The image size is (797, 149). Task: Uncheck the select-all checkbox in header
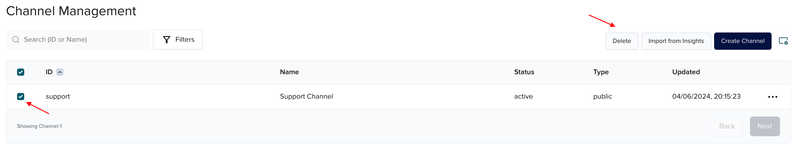click(x=21, y=72)
